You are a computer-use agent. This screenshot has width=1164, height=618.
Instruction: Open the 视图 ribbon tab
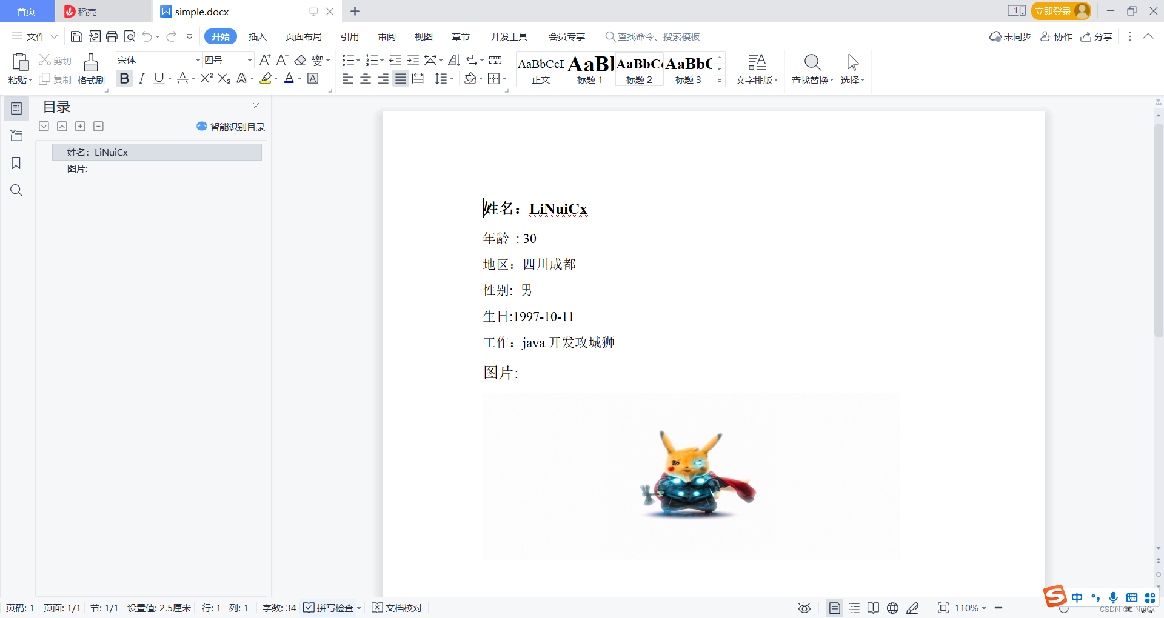424,36
